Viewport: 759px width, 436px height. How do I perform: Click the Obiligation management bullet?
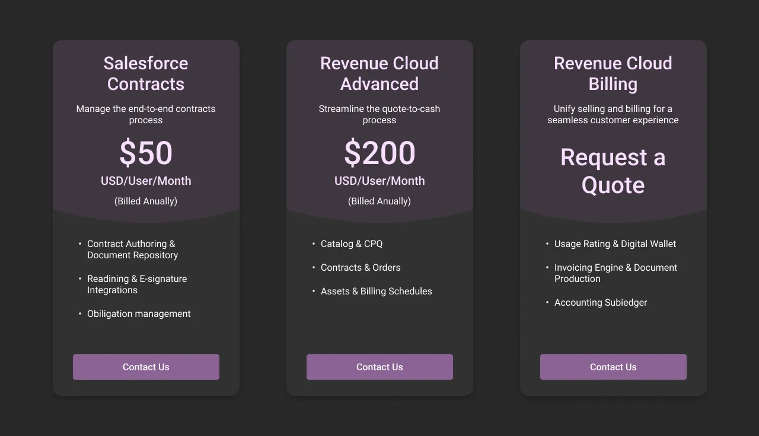(139, 313)
